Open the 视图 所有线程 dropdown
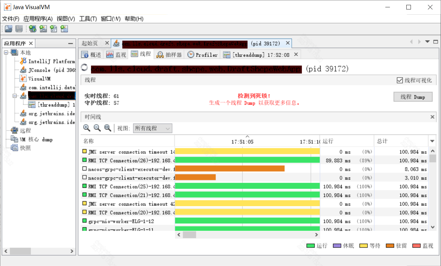Image resolution: width=441 pixels, height=266 pixels. pyautogui.click(x=153, y=128)
